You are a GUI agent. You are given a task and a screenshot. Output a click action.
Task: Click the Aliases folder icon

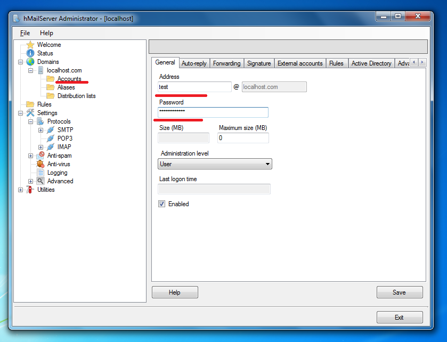coord(51,87)
